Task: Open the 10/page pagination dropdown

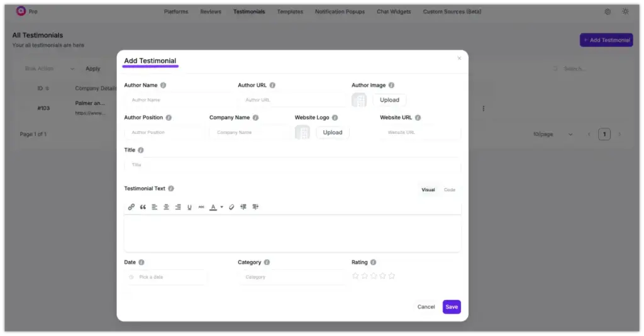Action: (552, 134)
